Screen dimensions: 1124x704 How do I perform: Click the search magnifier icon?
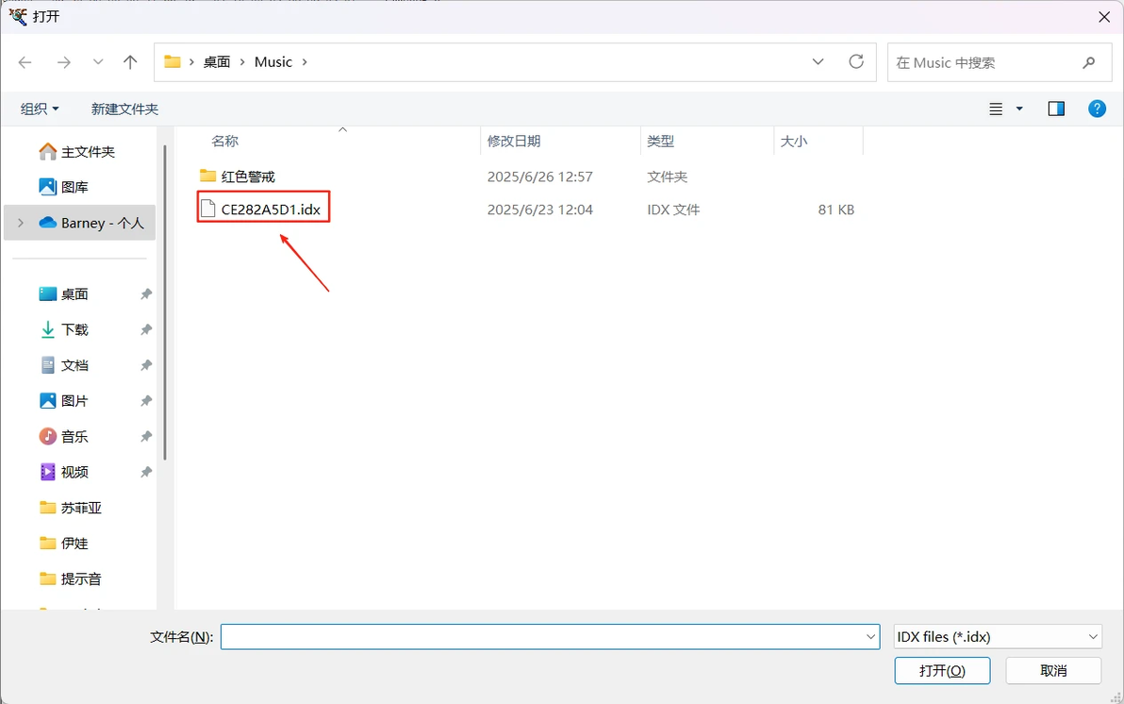(x=1089, y=62)
